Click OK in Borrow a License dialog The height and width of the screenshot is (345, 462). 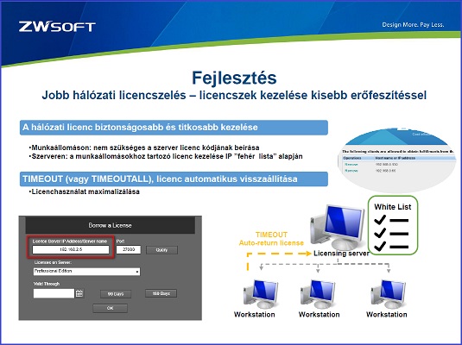point(111,308)
